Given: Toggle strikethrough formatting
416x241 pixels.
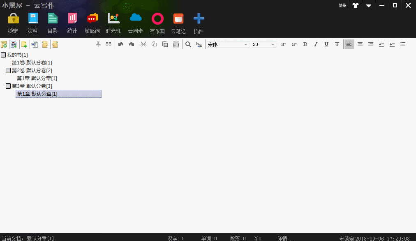Looking at the screenshot, I should pos(337,44).
